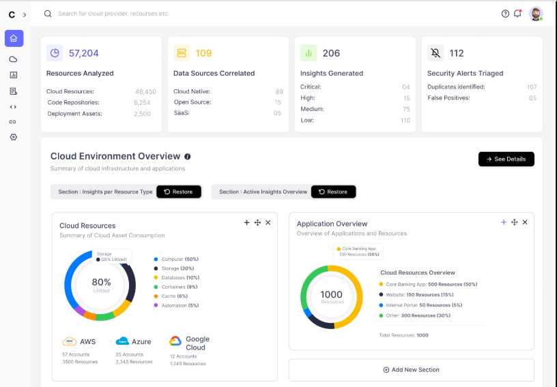Expand Cloud Resources card with plus icon
Viewport: 557px width, 387px height.
246,223
